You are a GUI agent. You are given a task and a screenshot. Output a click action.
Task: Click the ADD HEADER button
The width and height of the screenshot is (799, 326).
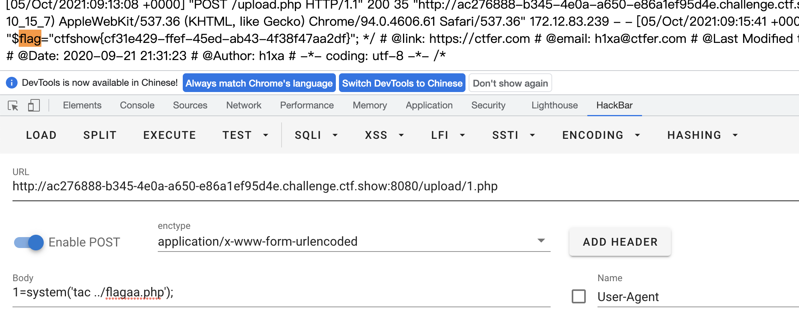(x=620, y=242)
